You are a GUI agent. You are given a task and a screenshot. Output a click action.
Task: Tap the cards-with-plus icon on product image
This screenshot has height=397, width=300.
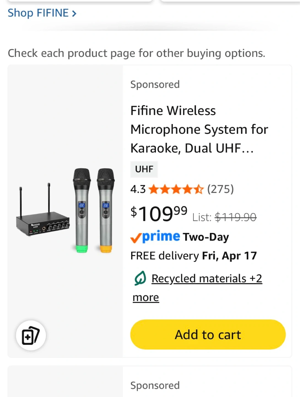coord(31,335)
